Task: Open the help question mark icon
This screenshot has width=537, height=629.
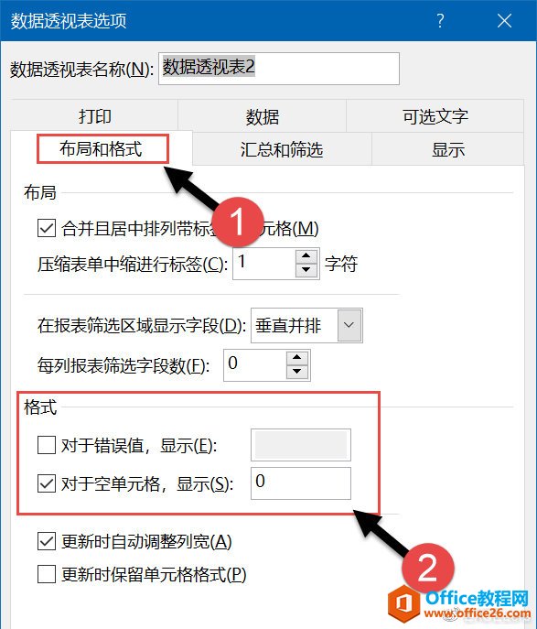Action: pos(440,20)
